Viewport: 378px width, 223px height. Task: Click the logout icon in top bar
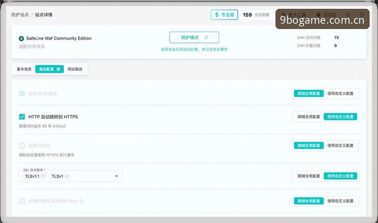pos(362,15)
